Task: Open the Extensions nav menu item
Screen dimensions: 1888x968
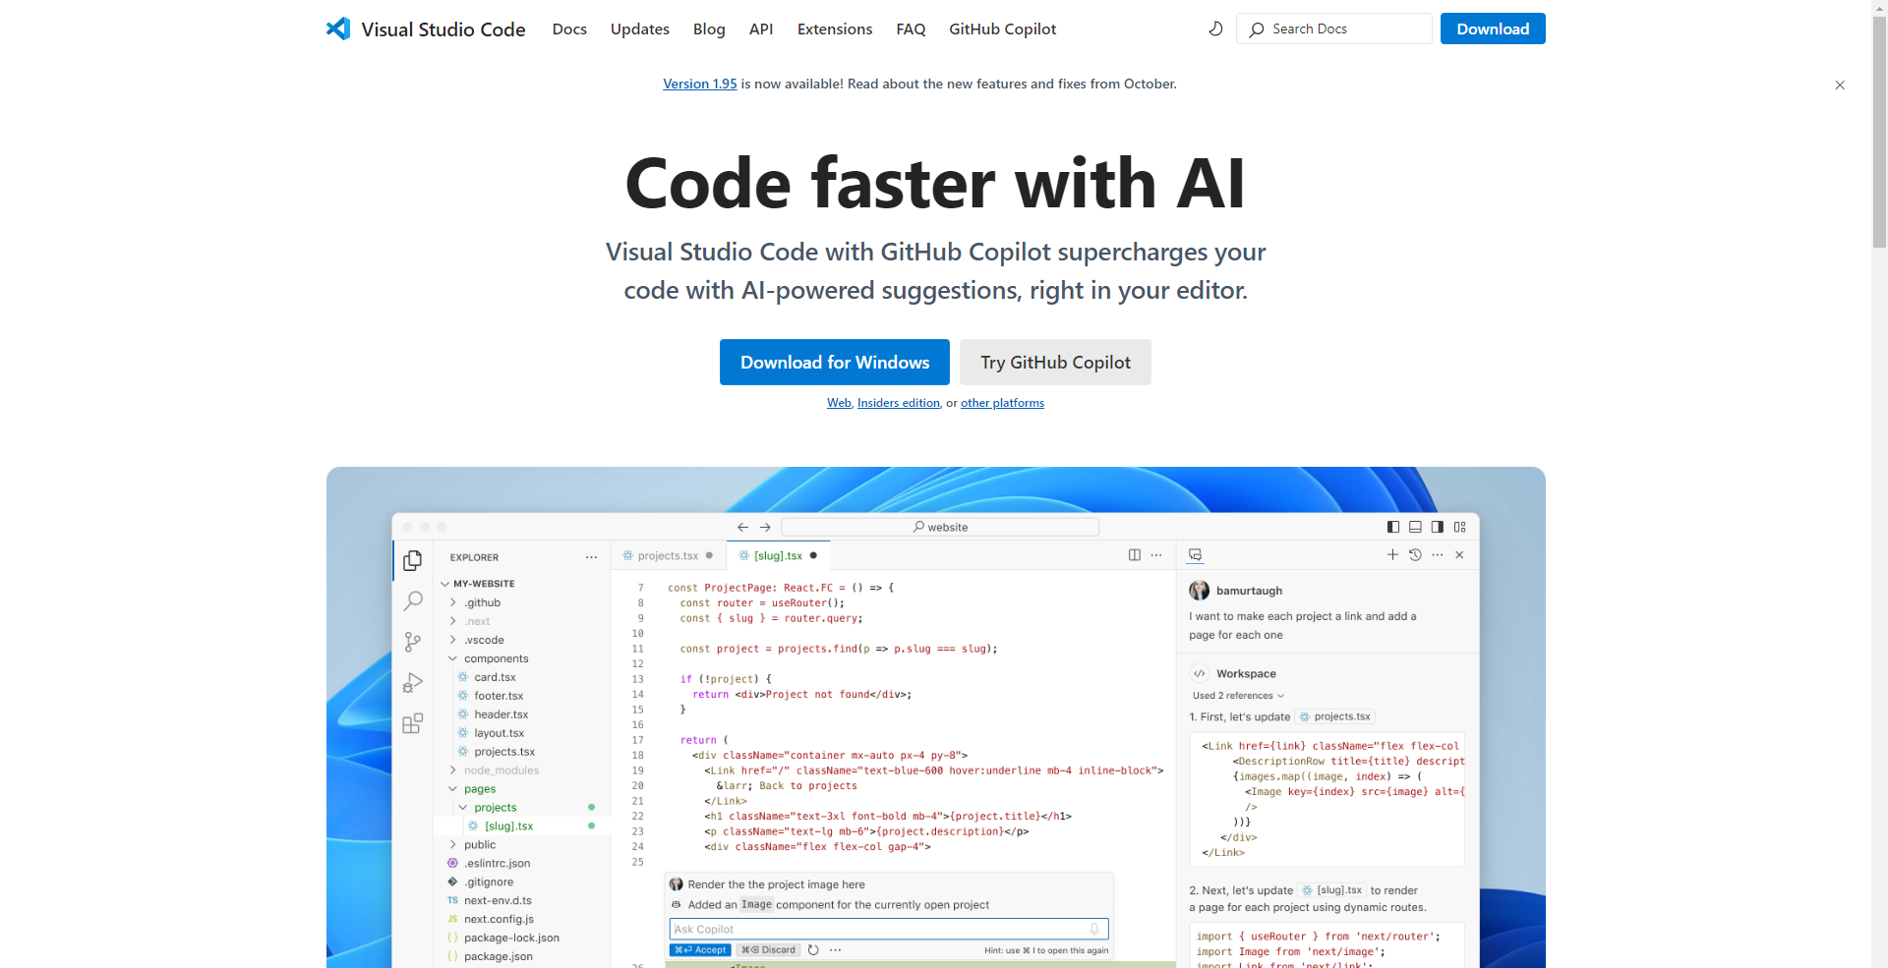Action: (834, 28)
